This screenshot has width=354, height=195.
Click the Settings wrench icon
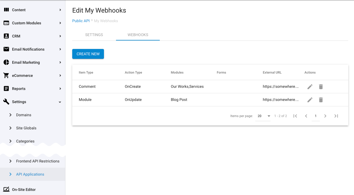pyautogui.click(x=6, y=102)
